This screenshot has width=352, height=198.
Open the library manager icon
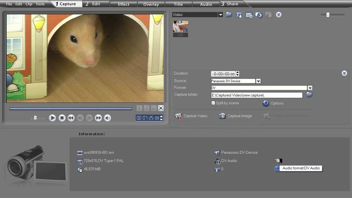[x=249, y=15]
